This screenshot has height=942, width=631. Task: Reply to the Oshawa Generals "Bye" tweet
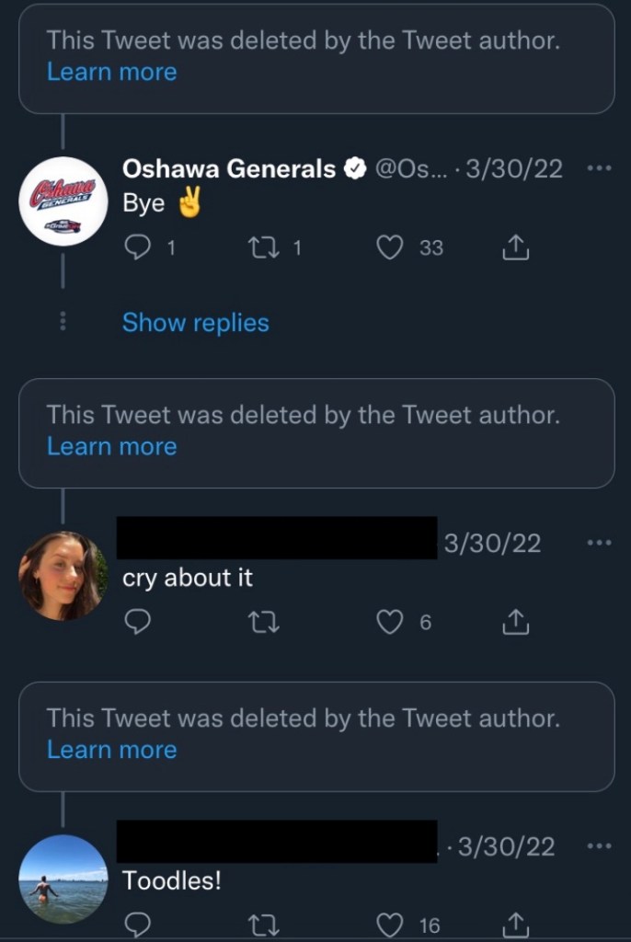(137, 247)
